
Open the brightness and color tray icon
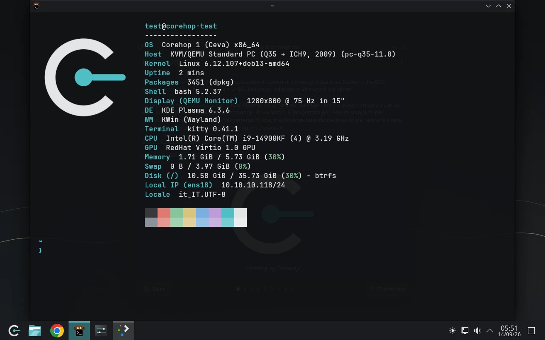[452, 330]
